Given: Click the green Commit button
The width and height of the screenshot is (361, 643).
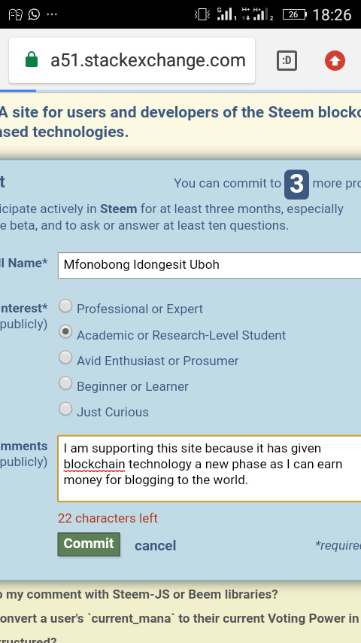Looking at the screenshot, I should click(x=89, y=544).
